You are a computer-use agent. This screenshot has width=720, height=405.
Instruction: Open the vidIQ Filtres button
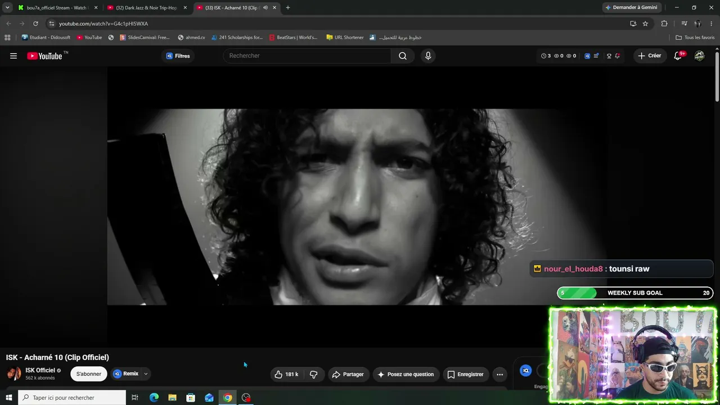(178, 56)
